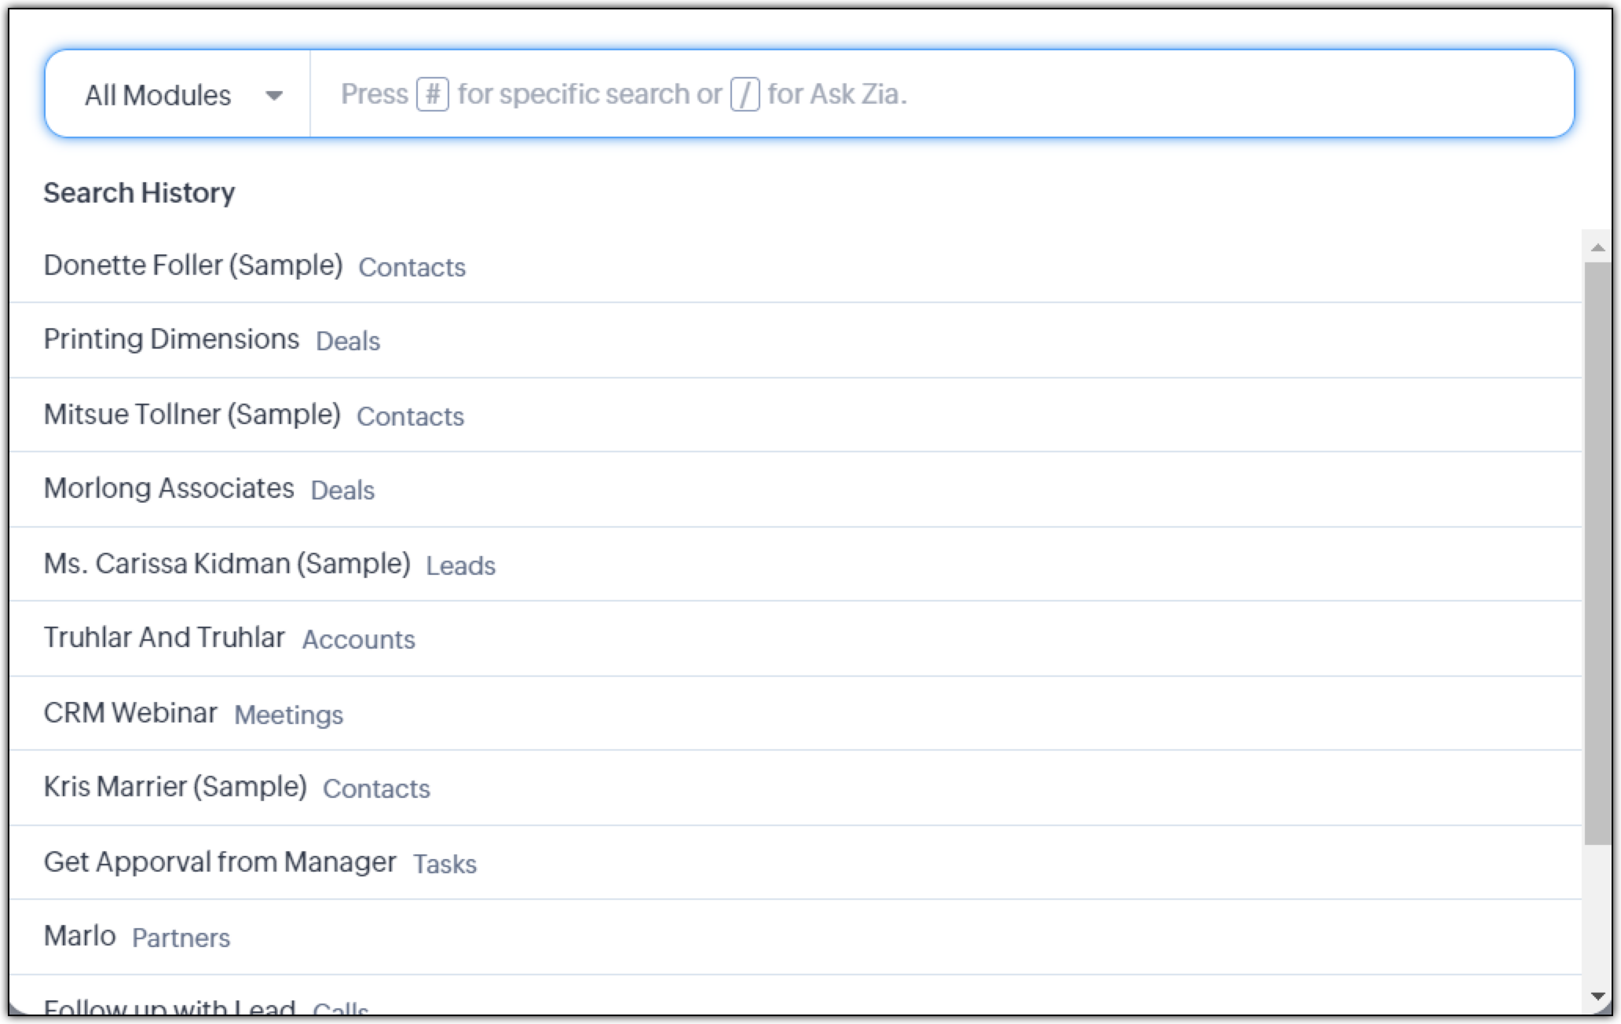Screen dimensions: 1621x1024
Task: Select Truhlar And Truhlar account entry
Action: tap(164, 638)
